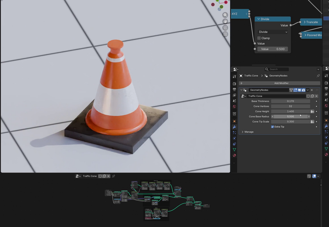This screenshot has height=227, width=329.
Task: Click the Divide node Value 0.500 field
Action: (273, 49)
